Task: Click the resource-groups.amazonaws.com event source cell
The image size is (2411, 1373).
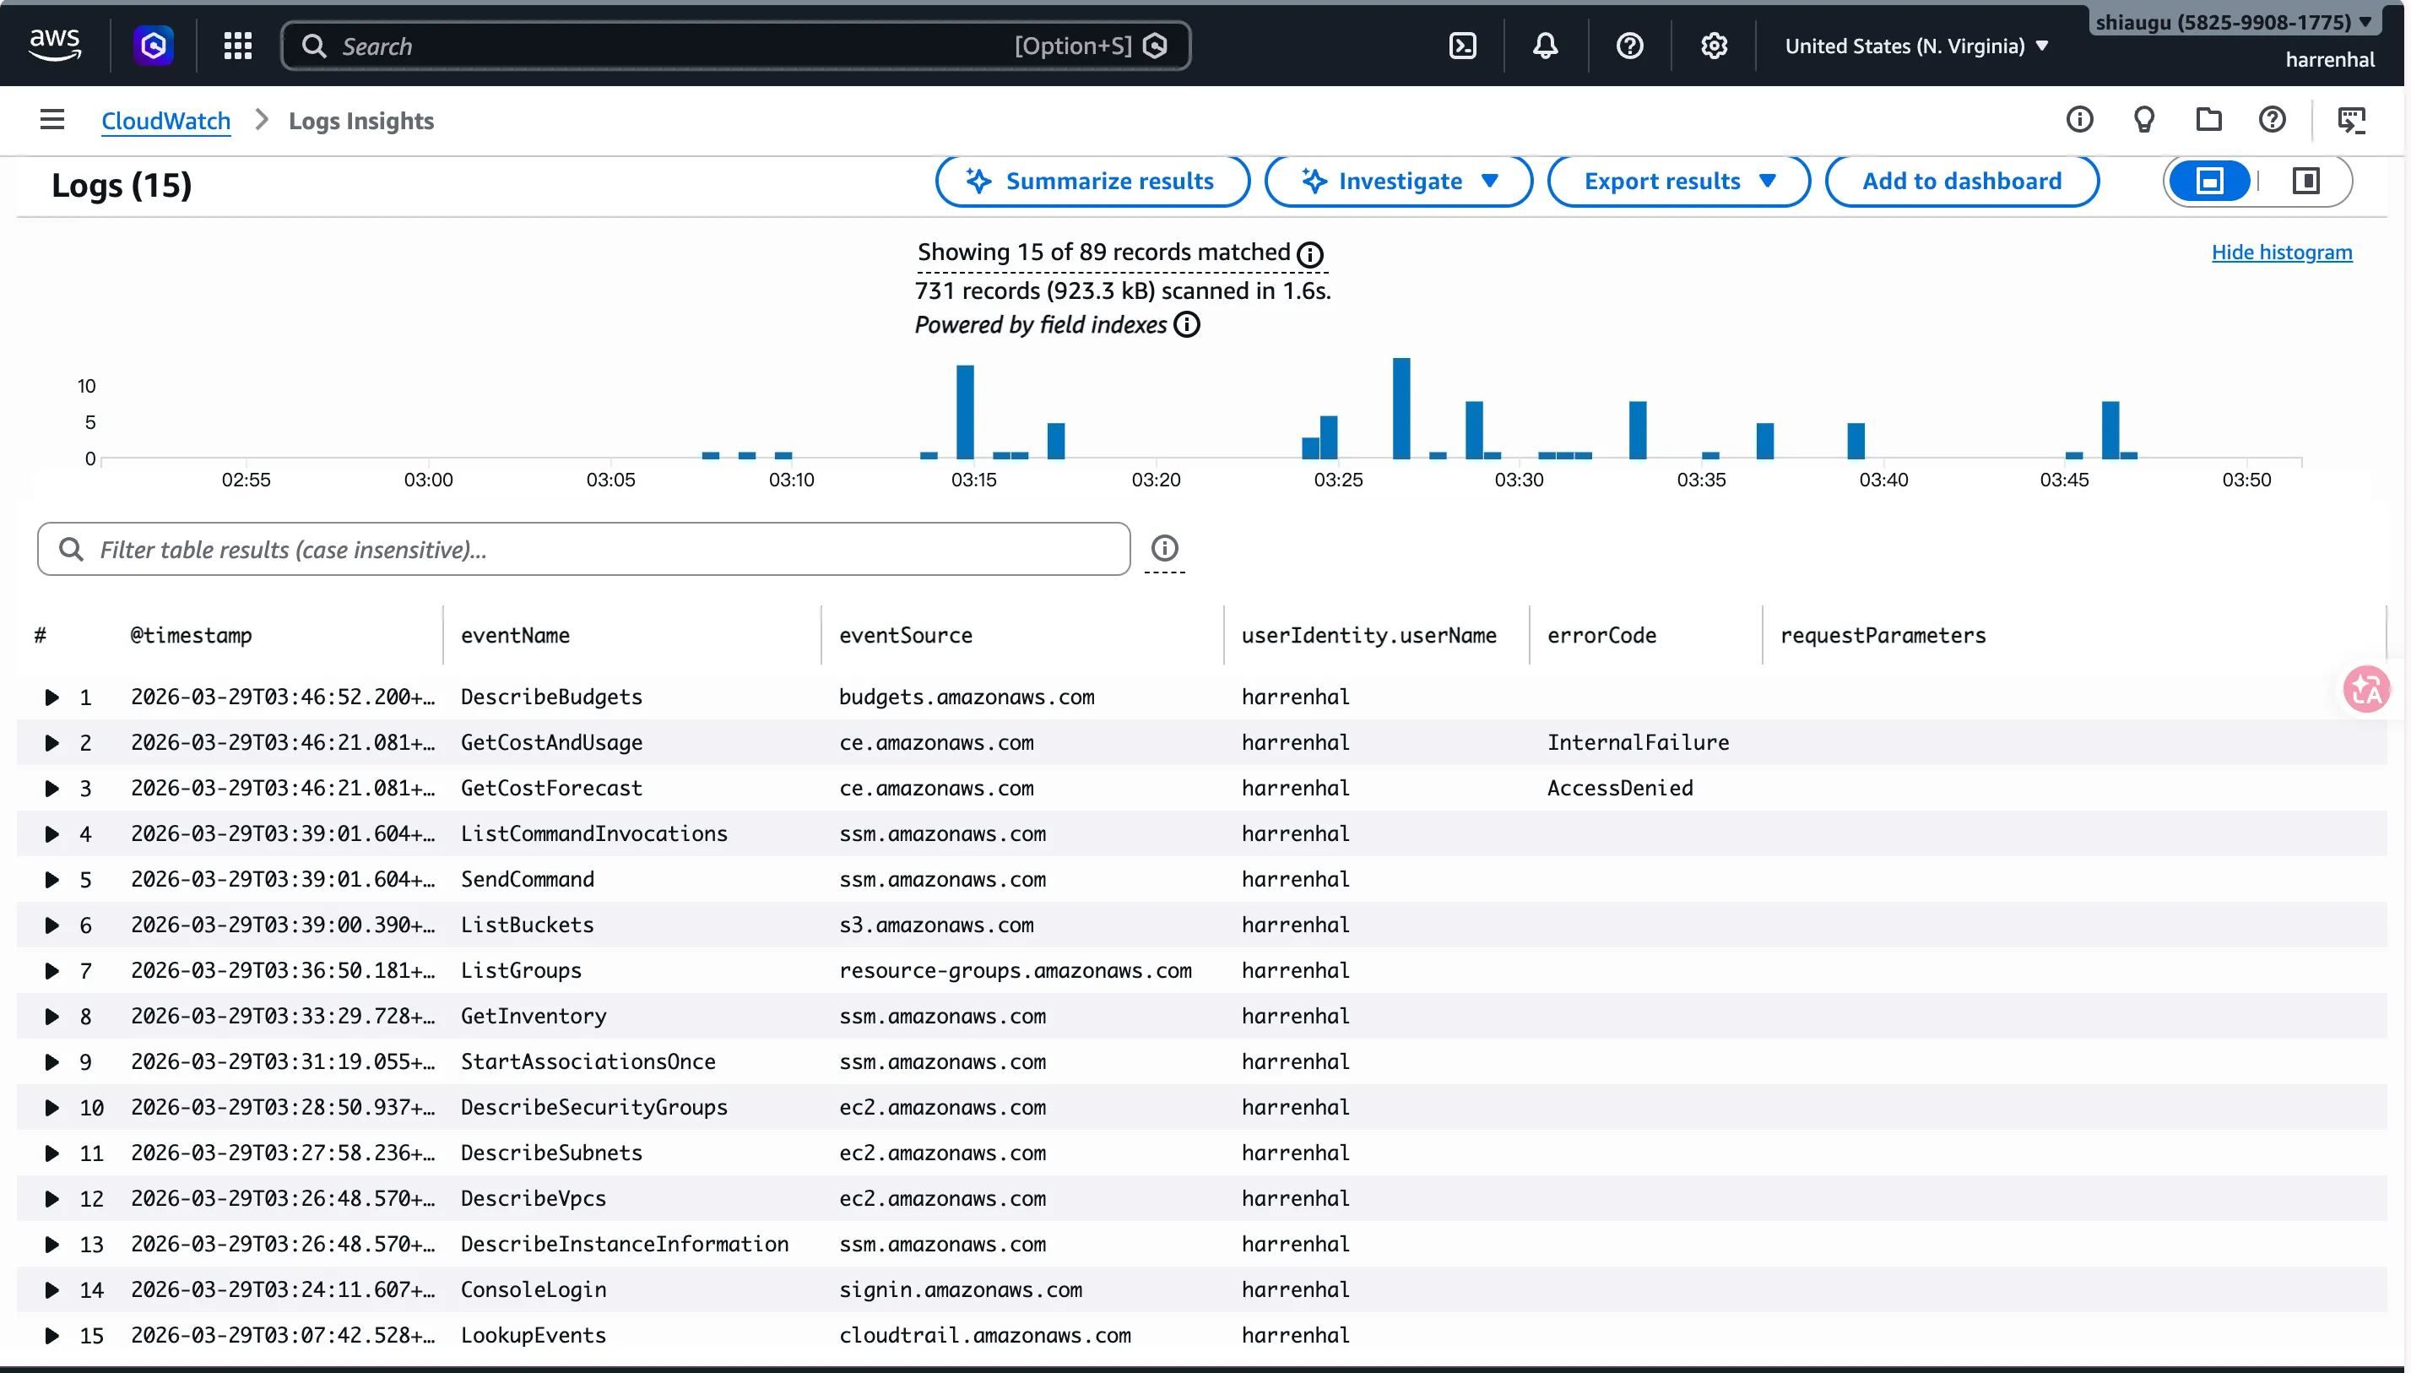Action: [x=1015, y=970]
